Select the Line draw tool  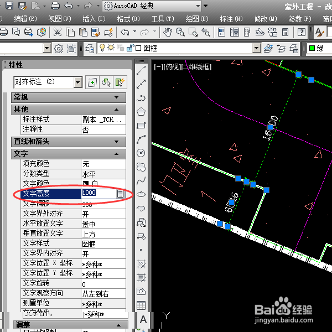click(x=141, y=70)
